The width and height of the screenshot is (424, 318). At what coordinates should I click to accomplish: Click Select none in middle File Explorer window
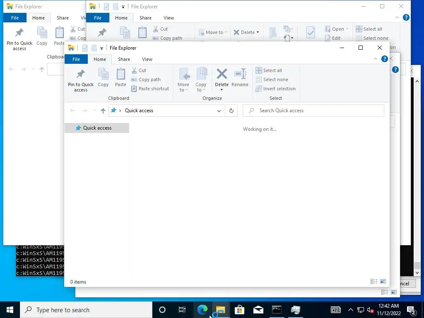point(372,38)
